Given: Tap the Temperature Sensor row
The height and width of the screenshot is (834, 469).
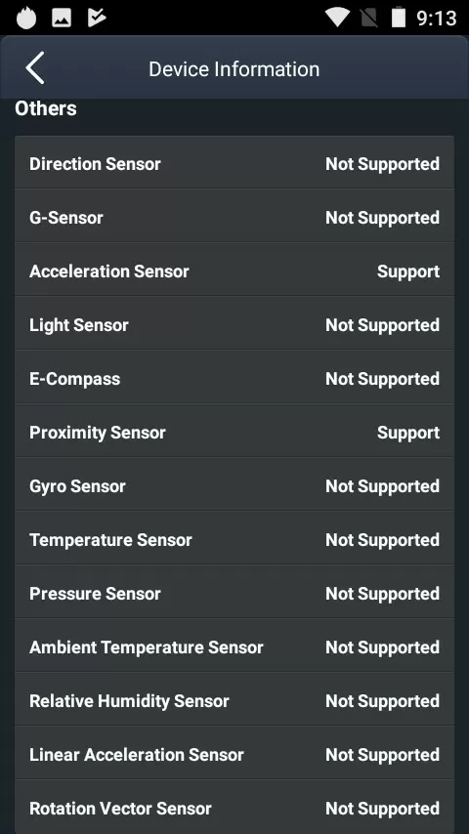Looking at the screenshot, I should click(x=234, y=539).
